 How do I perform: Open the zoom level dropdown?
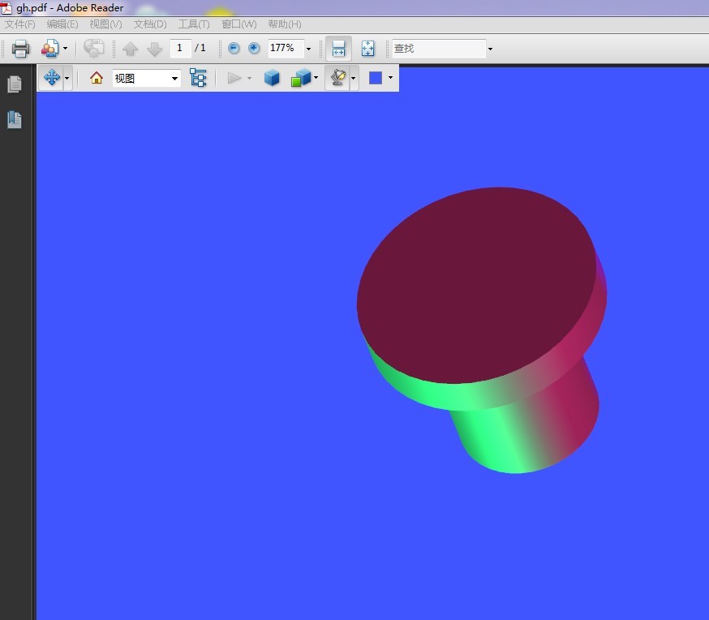pos(309,49)
